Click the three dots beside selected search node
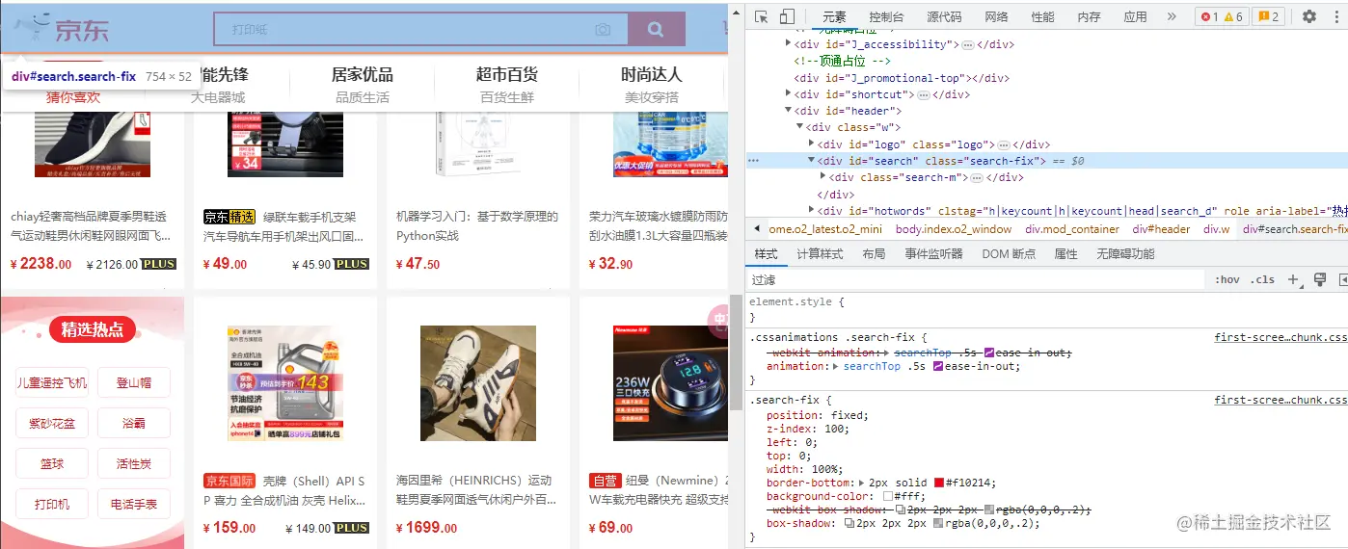This screenshot has width=1348, height=549. coord(754,161)
